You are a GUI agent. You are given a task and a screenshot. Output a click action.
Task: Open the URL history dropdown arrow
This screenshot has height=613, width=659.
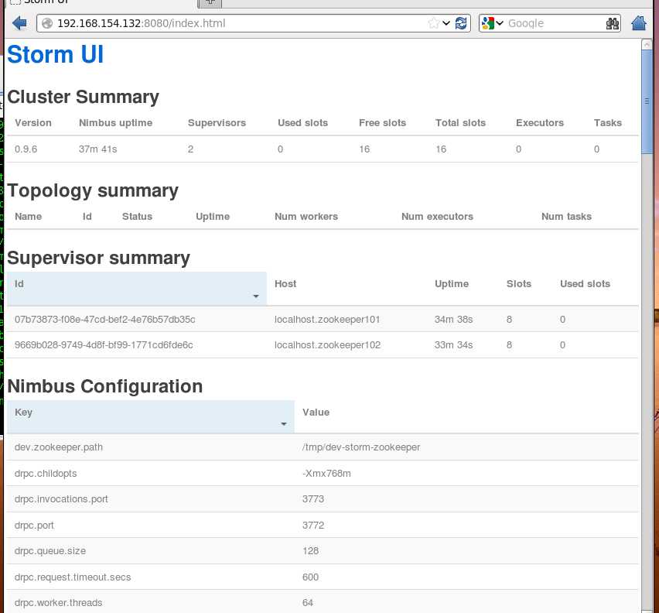click(x=446, y=23)
